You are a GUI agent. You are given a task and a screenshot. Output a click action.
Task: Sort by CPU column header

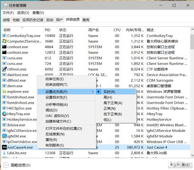116,30
